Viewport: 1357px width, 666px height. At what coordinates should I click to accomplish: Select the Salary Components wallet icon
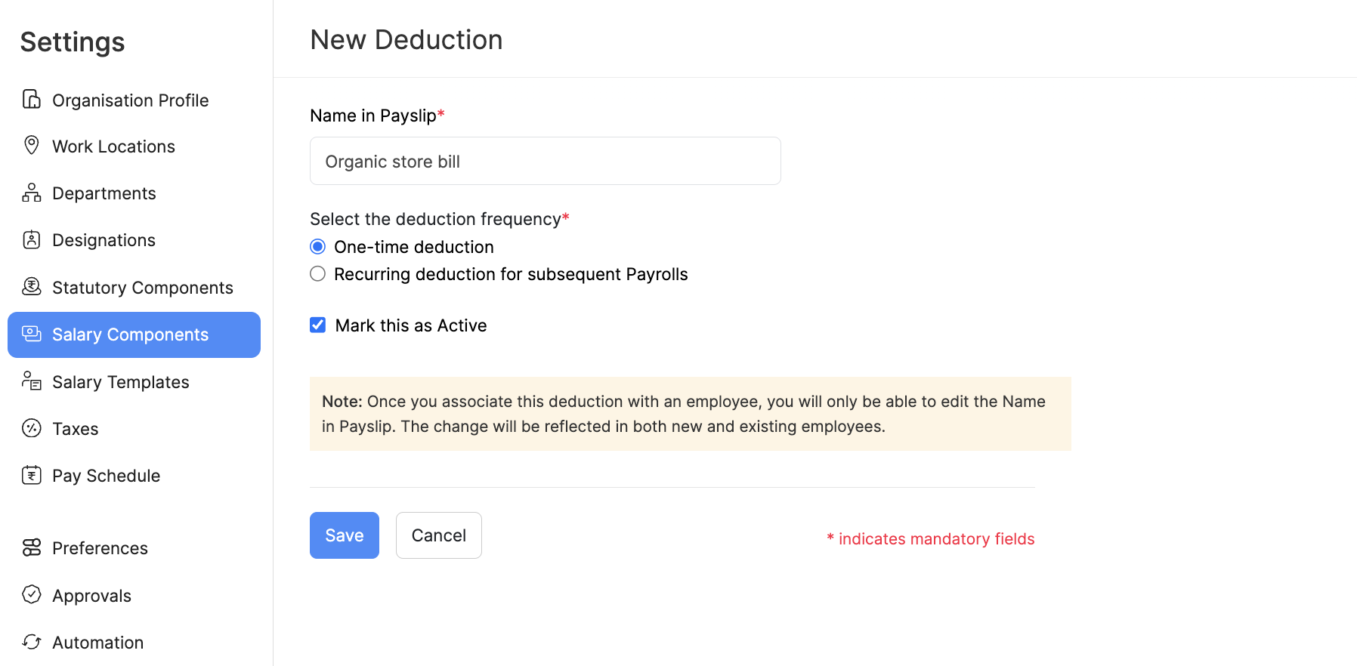tap(31, 334)
